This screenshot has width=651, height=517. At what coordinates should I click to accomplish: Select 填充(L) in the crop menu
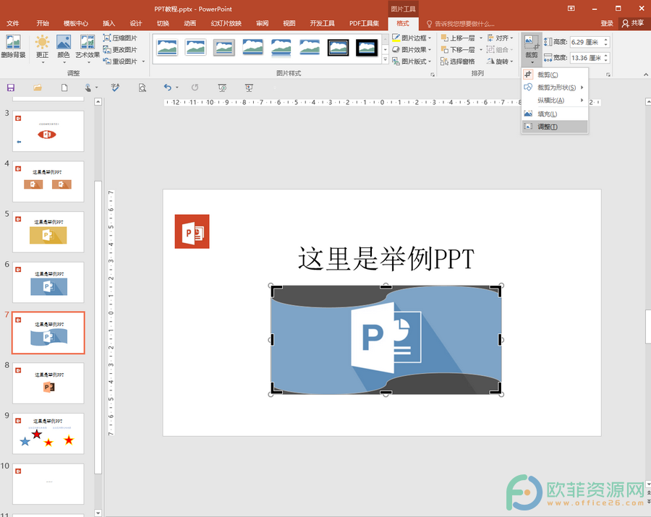[x=555, y=114]
